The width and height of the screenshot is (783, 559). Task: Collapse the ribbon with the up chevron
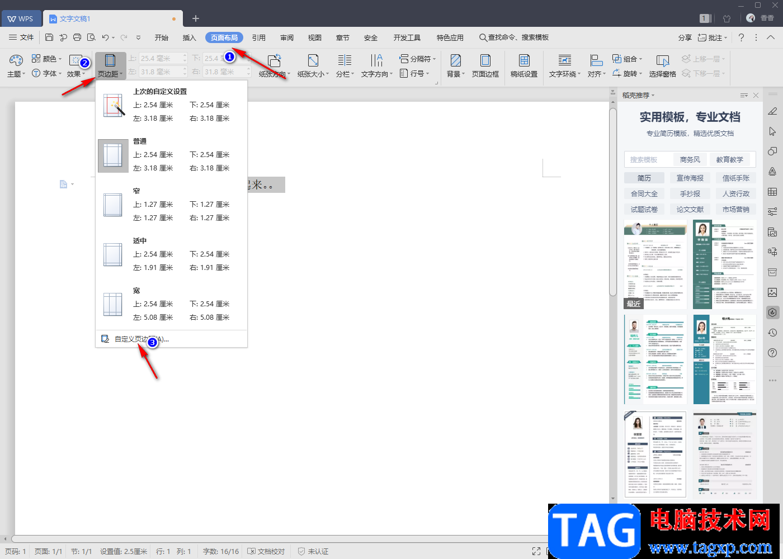(771, 37)
